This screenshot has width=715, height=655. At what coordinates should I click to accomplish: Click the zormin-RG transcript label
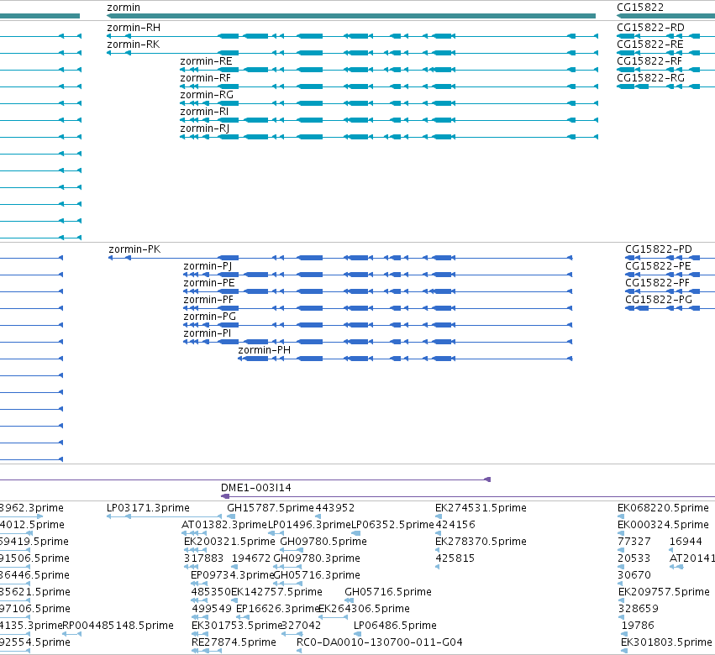pyautogui.click(x=207, y=95)
